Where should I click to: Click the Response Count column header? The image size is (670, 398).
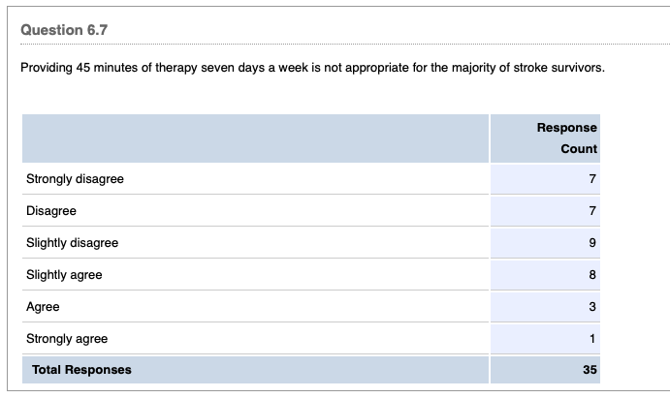567,138
